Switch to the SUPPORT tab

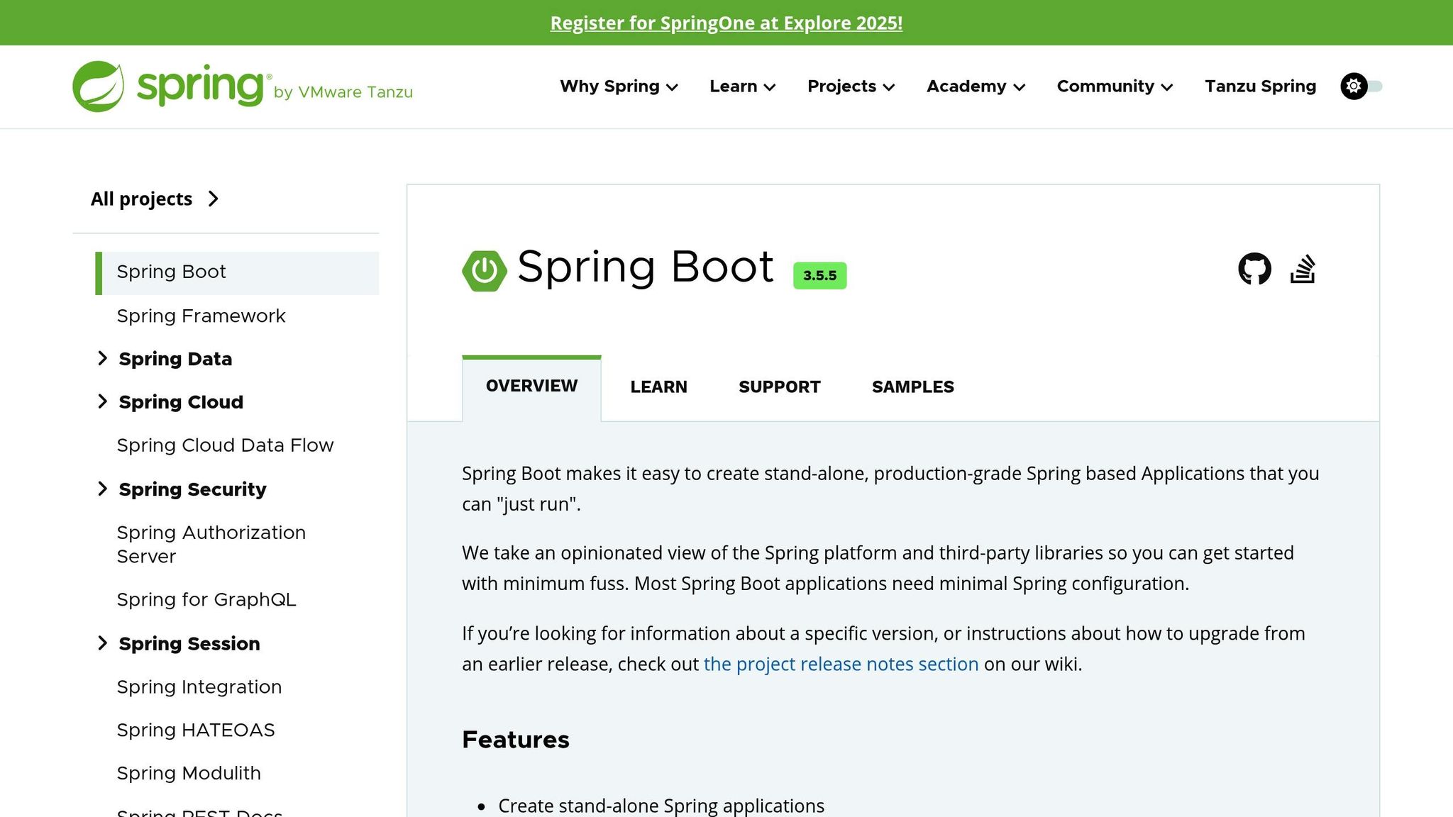coord(779,387)
